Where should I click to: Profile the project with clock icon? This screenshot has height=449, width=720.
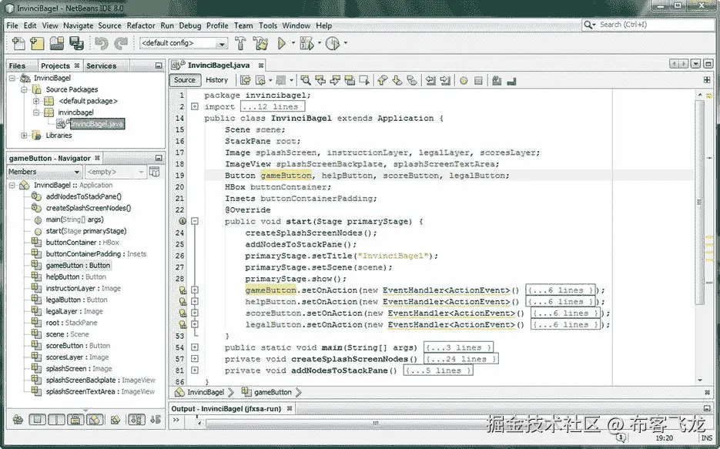333,44
